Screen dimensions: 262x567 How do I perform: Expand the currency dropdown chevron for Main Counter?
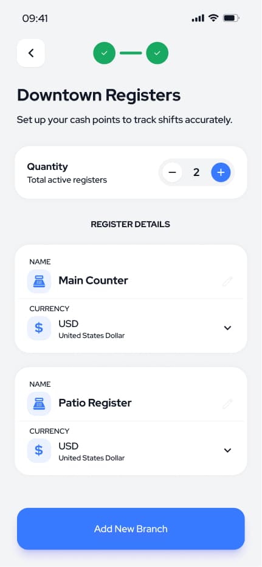(x=227, y=328)
